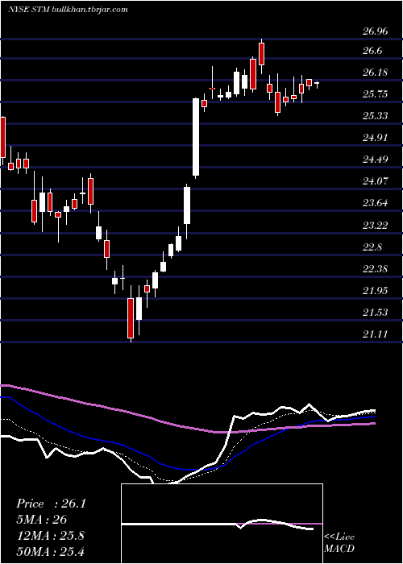Click the 22.38 price axis label
The image size is (403, 564).
tap(376, 268)
